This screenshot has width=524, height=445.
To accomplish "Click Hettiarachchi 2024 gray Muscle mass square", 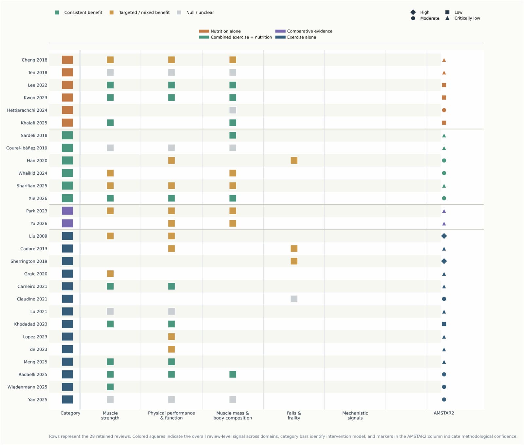I will (x=233, y=110).
